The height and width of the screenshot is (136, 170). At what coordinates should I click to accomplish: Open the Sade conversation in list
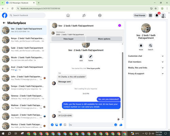click(x=24, y=49)
